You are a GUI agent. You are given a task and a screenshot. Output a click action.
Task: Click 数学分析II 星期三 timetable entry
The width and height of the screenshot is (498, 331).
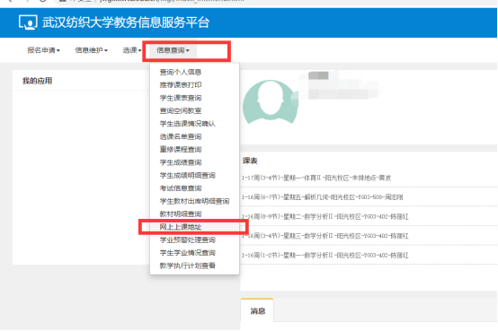tap(325, 236)
